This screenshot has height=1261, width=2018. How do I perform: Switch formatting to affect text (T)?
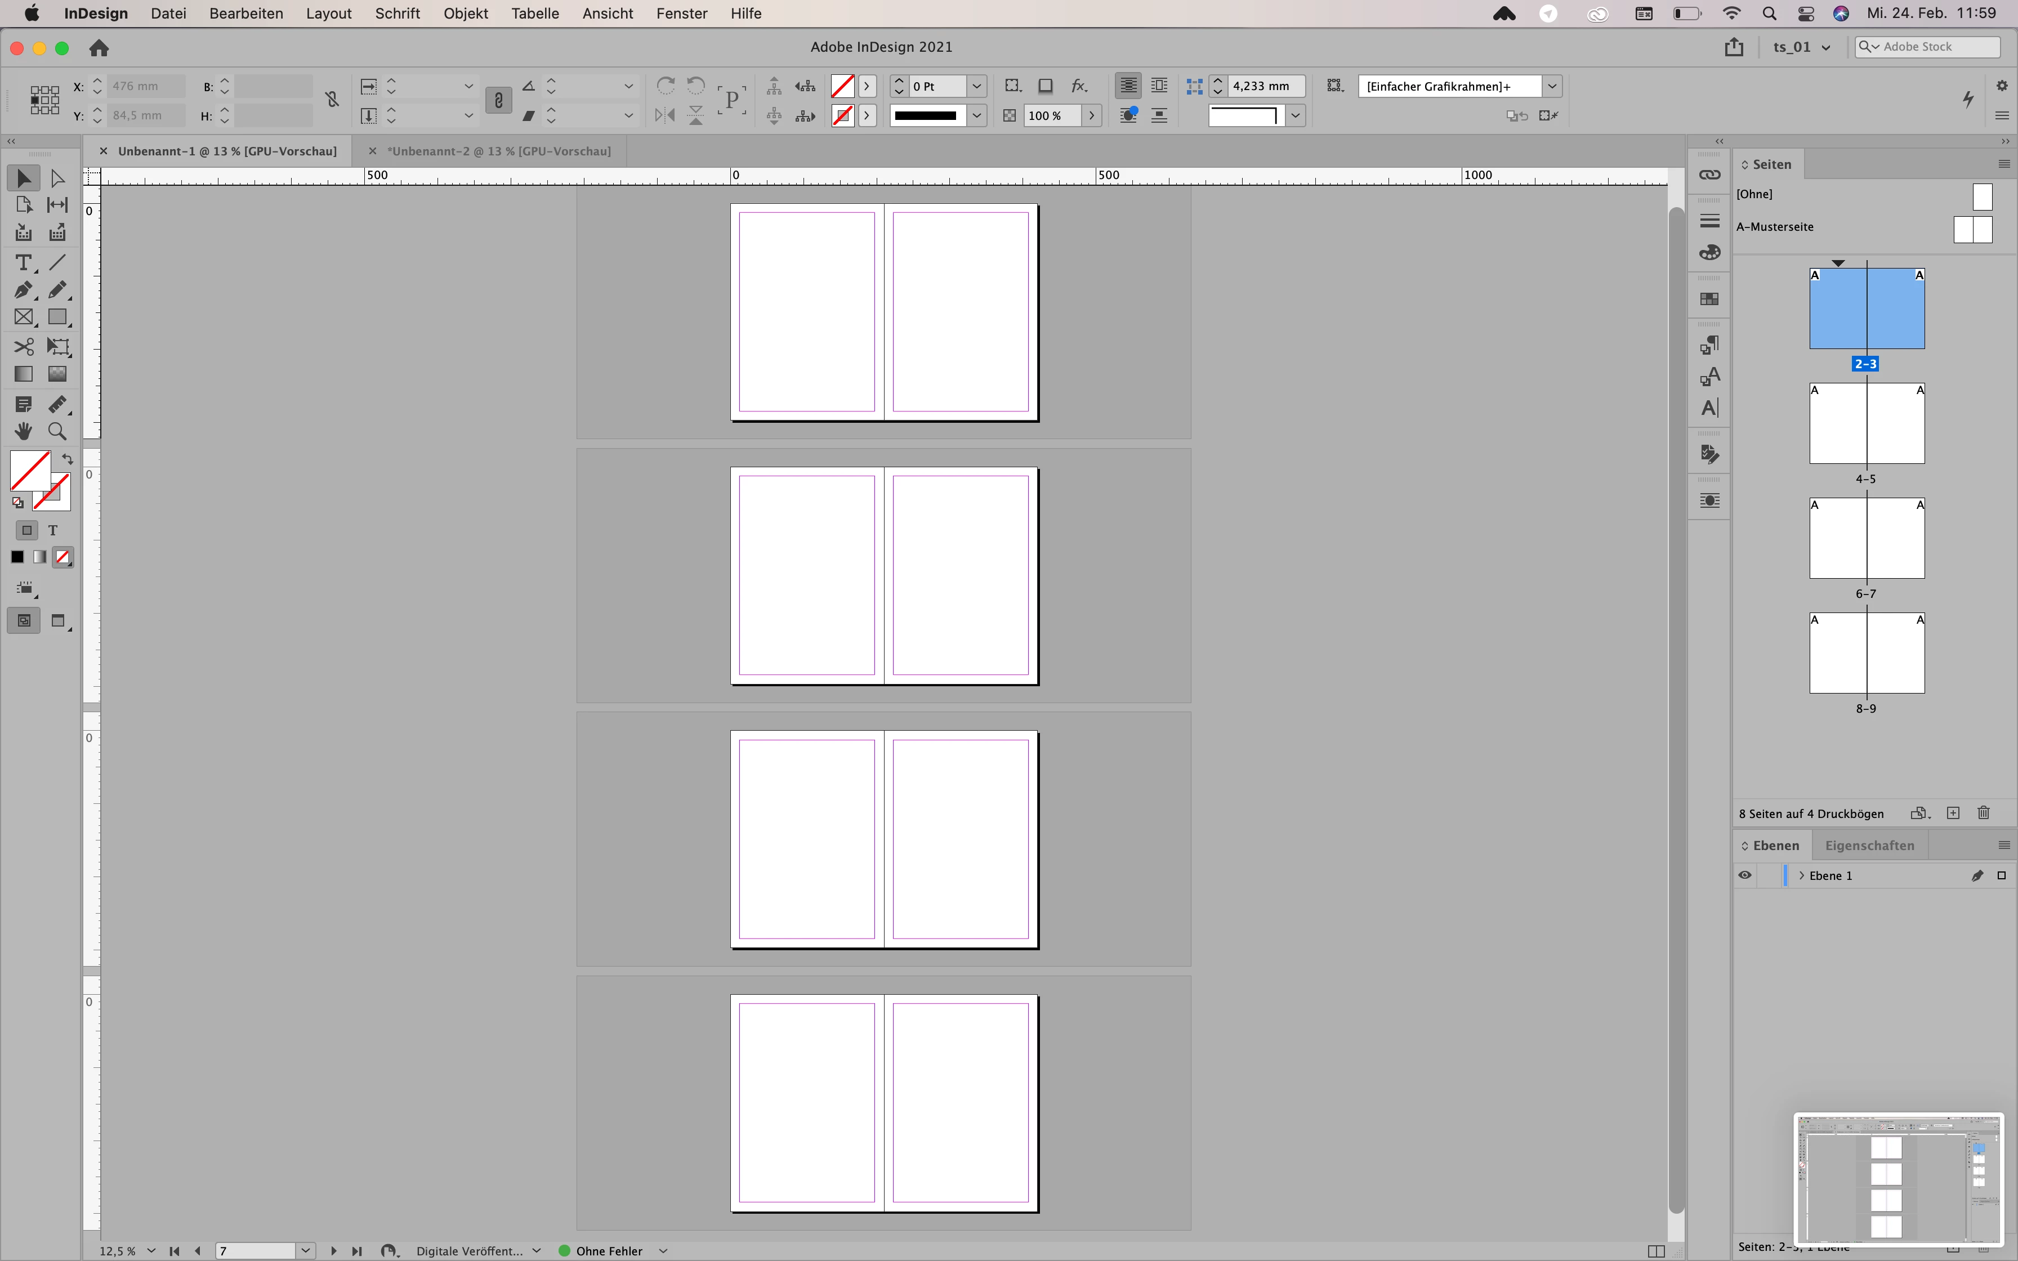pyautogui.click(x=52, y=530)
